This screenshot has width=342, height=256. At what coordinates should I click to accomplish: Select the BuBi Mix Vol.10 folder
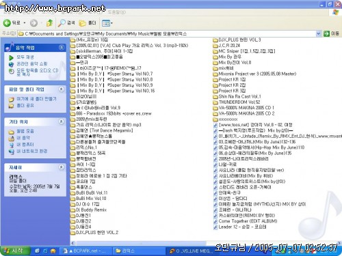[x=88, y=199]
